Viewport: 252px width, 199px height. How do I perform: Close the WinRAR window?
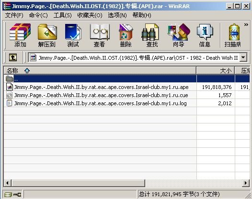point(246,6)
